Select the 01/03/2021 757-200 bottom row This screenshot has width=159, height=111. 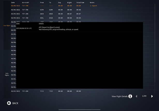pyautogui.click(x=83, y=91)
